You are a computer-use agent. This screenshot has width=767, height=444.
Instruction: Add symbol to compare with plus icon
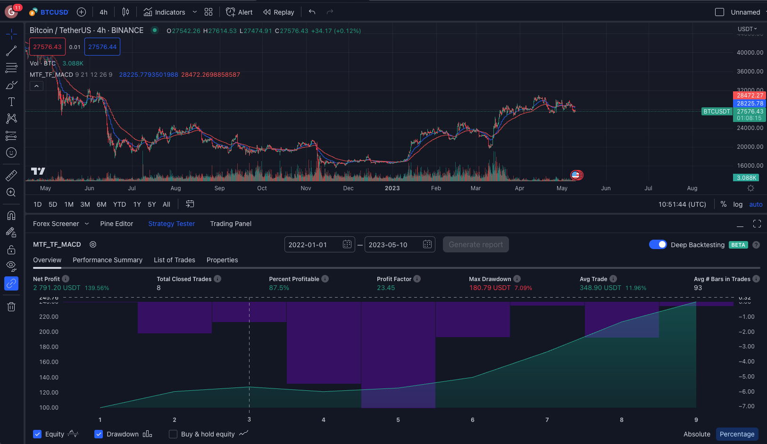tap(81, 12)
